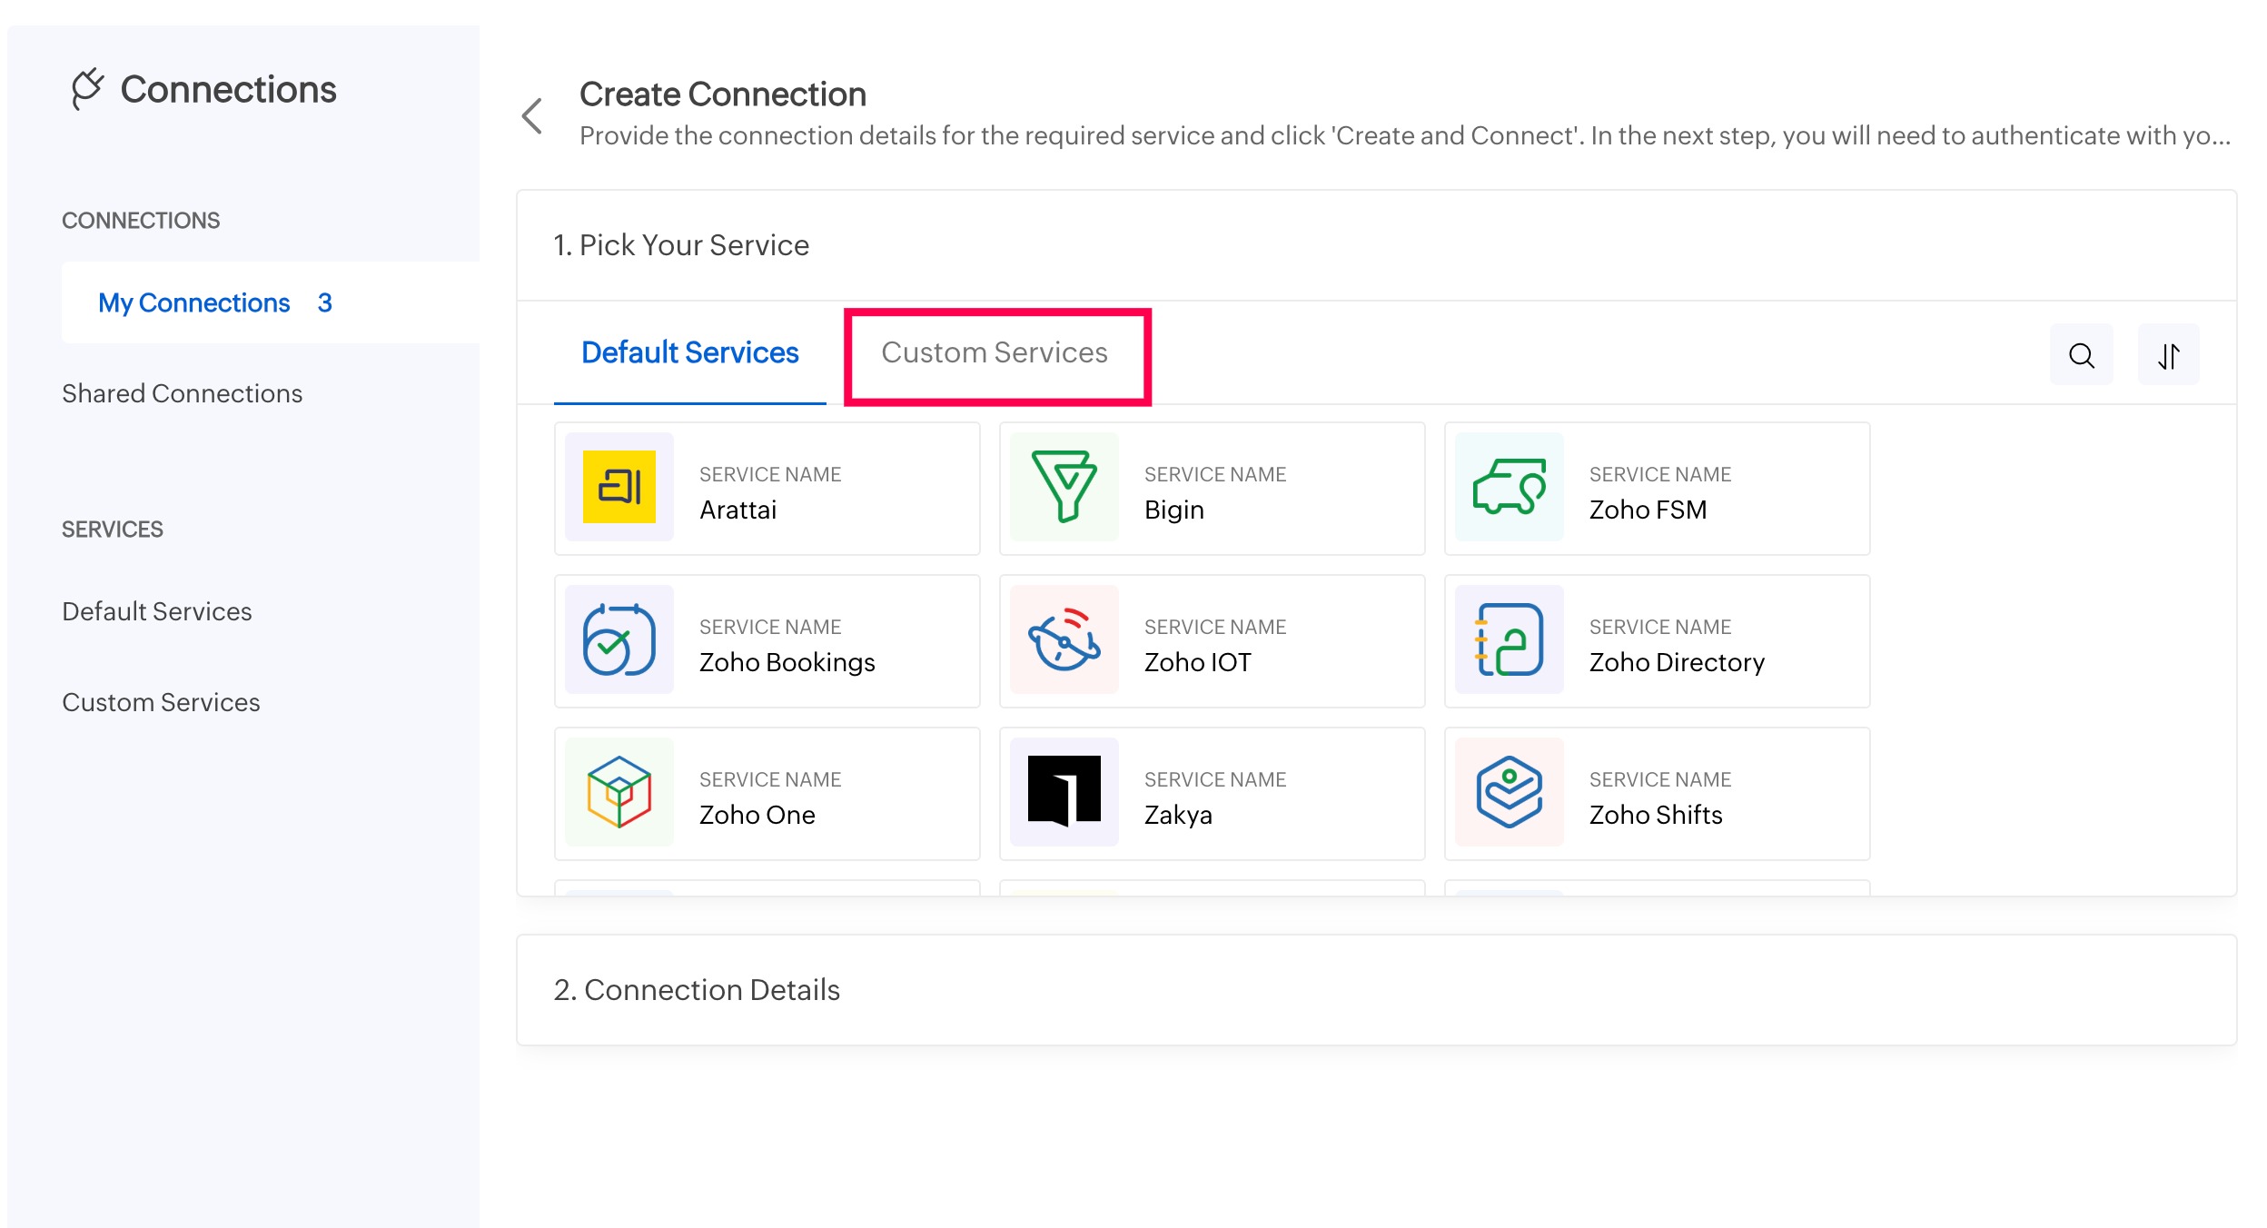Viewport: 2267px width, 1228px height.
Task: Open Default Services in sidebar
Action: click(x=157, y=611)
